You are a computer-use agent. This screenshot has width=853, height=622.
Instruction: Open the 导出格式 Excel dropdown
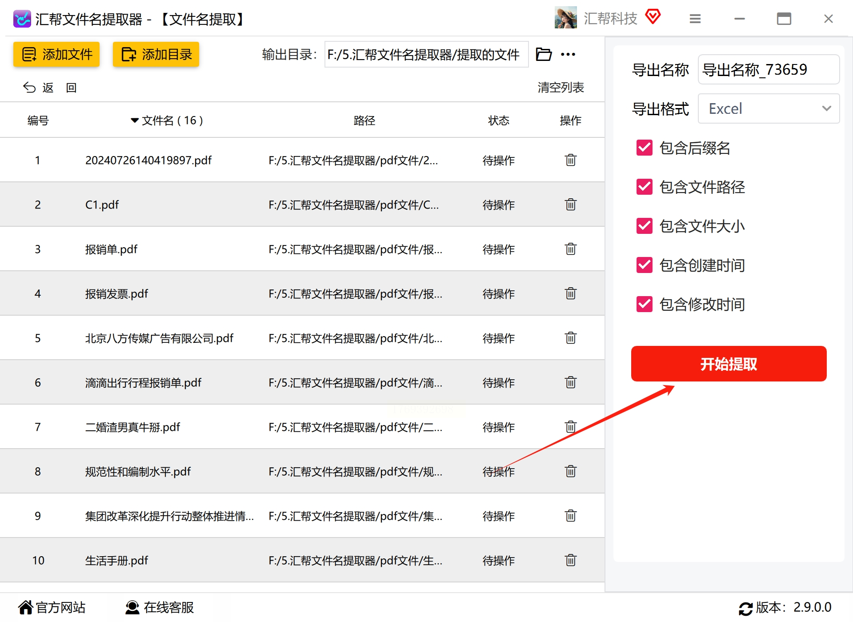tap(769, 108)
